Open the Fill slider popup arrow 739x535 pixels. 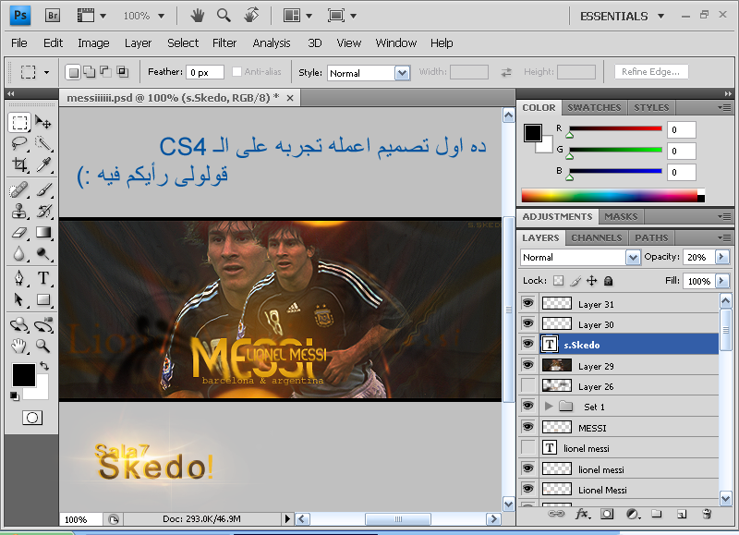(x=721, y=281)
